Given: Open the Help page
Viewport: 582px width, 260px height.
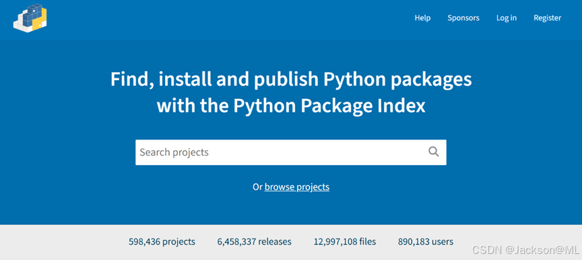Looking at the screenshot, I should (422, 18).
